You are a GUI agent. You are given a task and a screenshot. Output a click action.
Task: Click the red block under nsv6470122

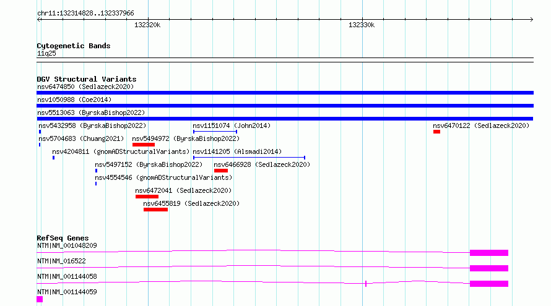point(437,132)
